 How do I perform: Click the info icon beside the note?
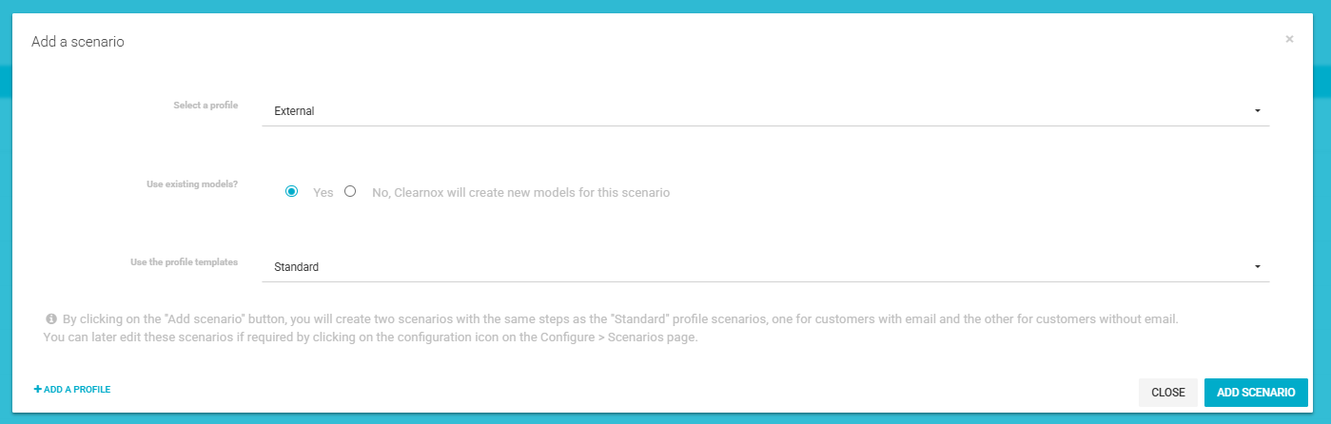click(51, 319)
